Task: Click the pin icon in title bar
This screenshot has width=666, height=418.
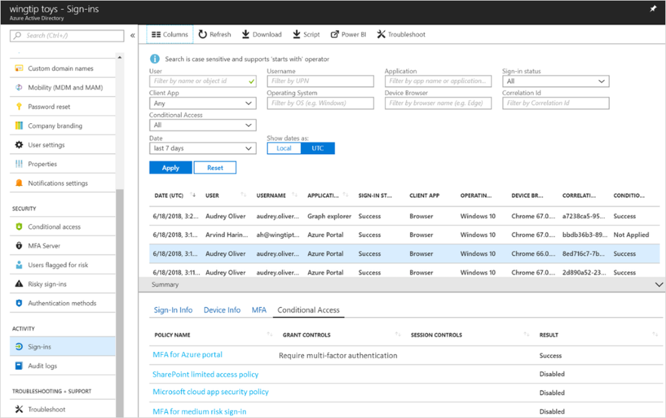Action: coord(653,9)
